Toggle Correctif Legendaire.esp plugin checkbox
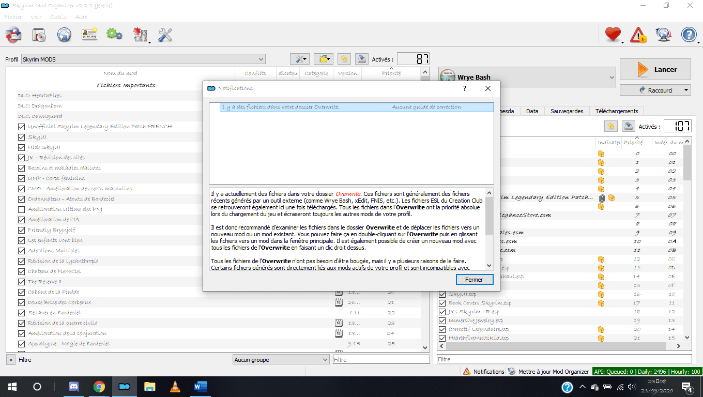This screenshot has height=397, width=703. pyautogui.click(x=442, y=329)
